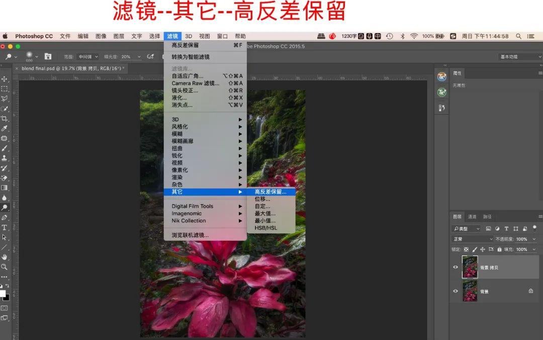Toggle pixel layer filter icon
The height and width of the screenshot is (340, 543).
[488, 229]
